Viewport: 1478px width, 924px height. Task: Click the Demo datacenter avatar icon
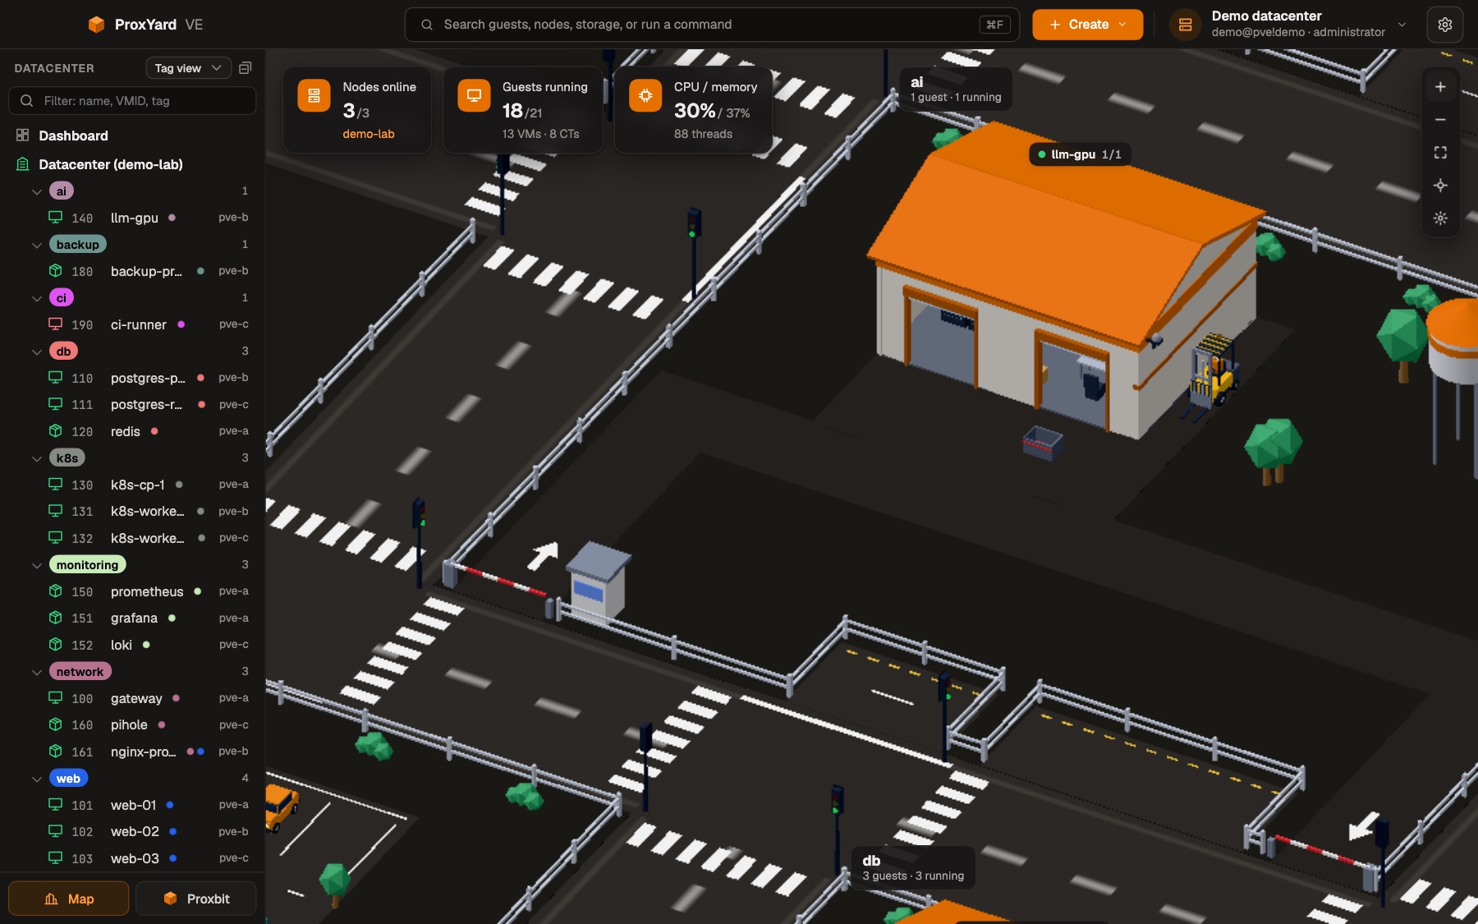pyautogui.click(x=1185, y=25)
